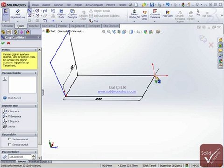Open the Dosya menu
This screenshot has height=168, width=224.
click(x=35, y=5)
